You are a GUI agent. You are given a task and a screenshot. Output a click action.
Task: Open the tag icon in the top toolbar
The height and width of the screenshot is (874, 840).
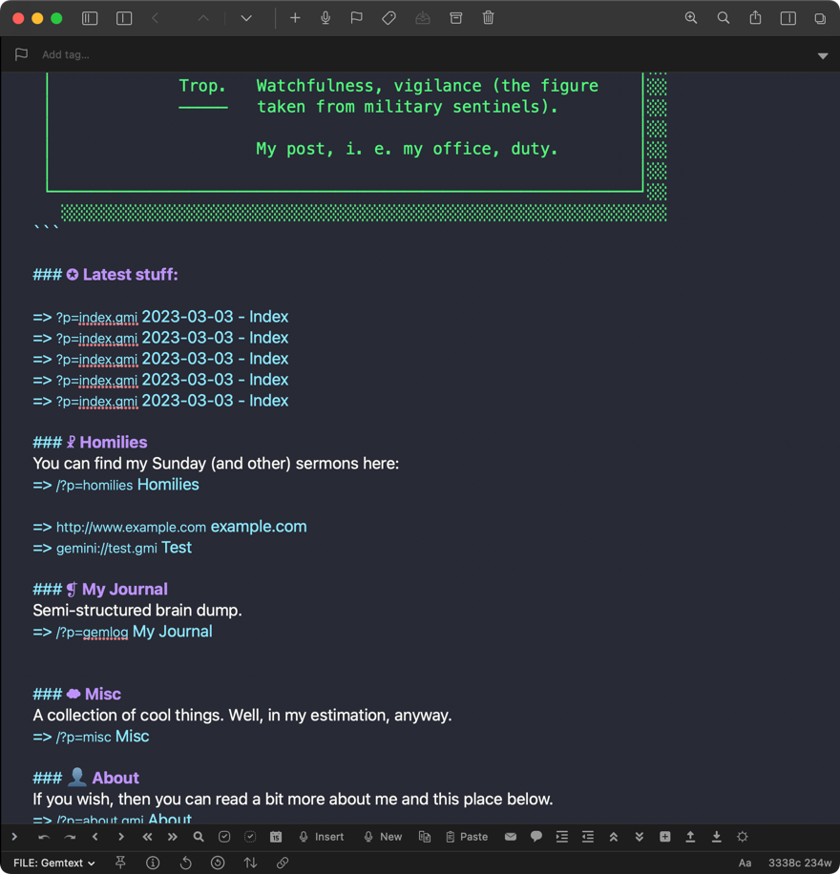coord(388,18)
